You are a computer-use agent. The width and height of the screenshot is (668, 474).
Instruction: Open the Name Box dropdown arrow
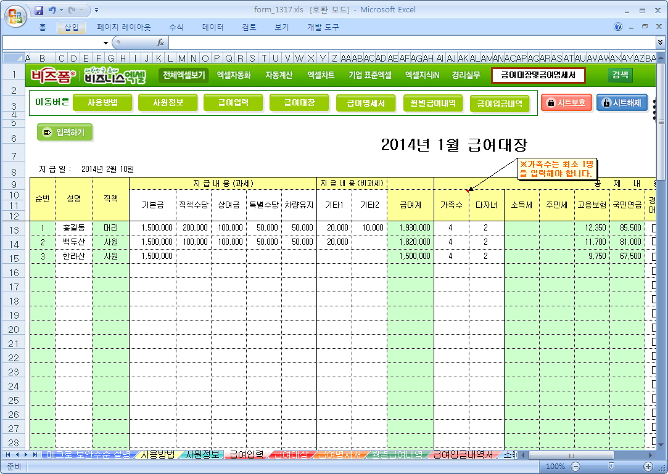(105, 43)
